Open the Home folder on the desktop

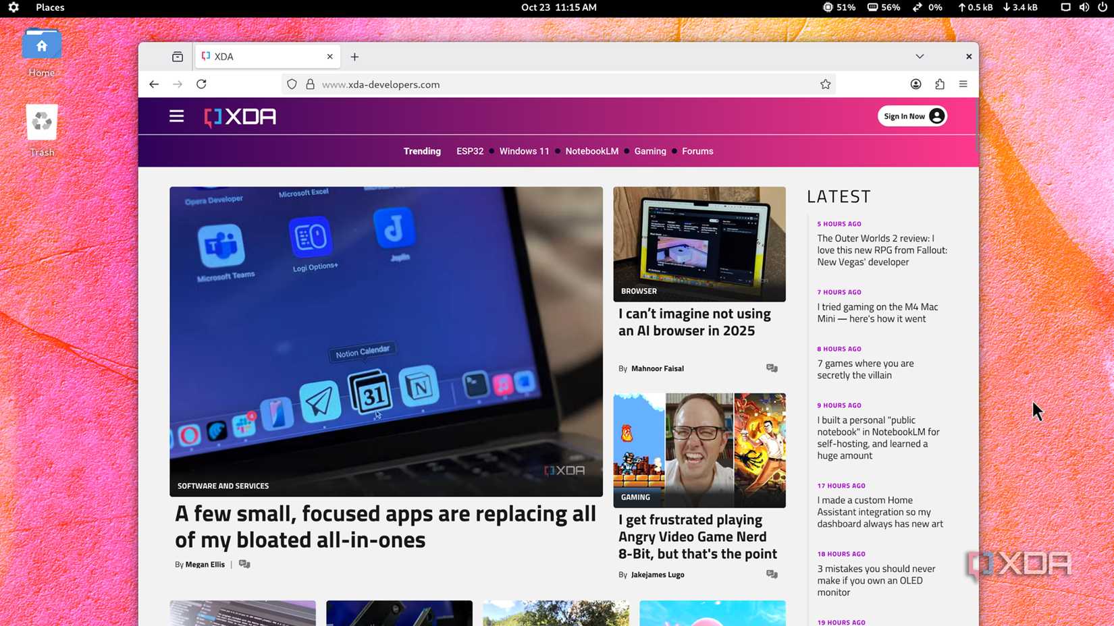tap(42, 53)
